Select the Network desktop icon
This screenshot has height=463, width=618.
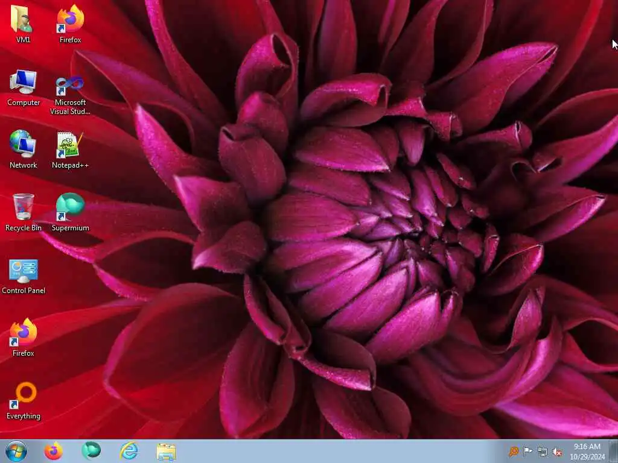click(x=24, y=150)
